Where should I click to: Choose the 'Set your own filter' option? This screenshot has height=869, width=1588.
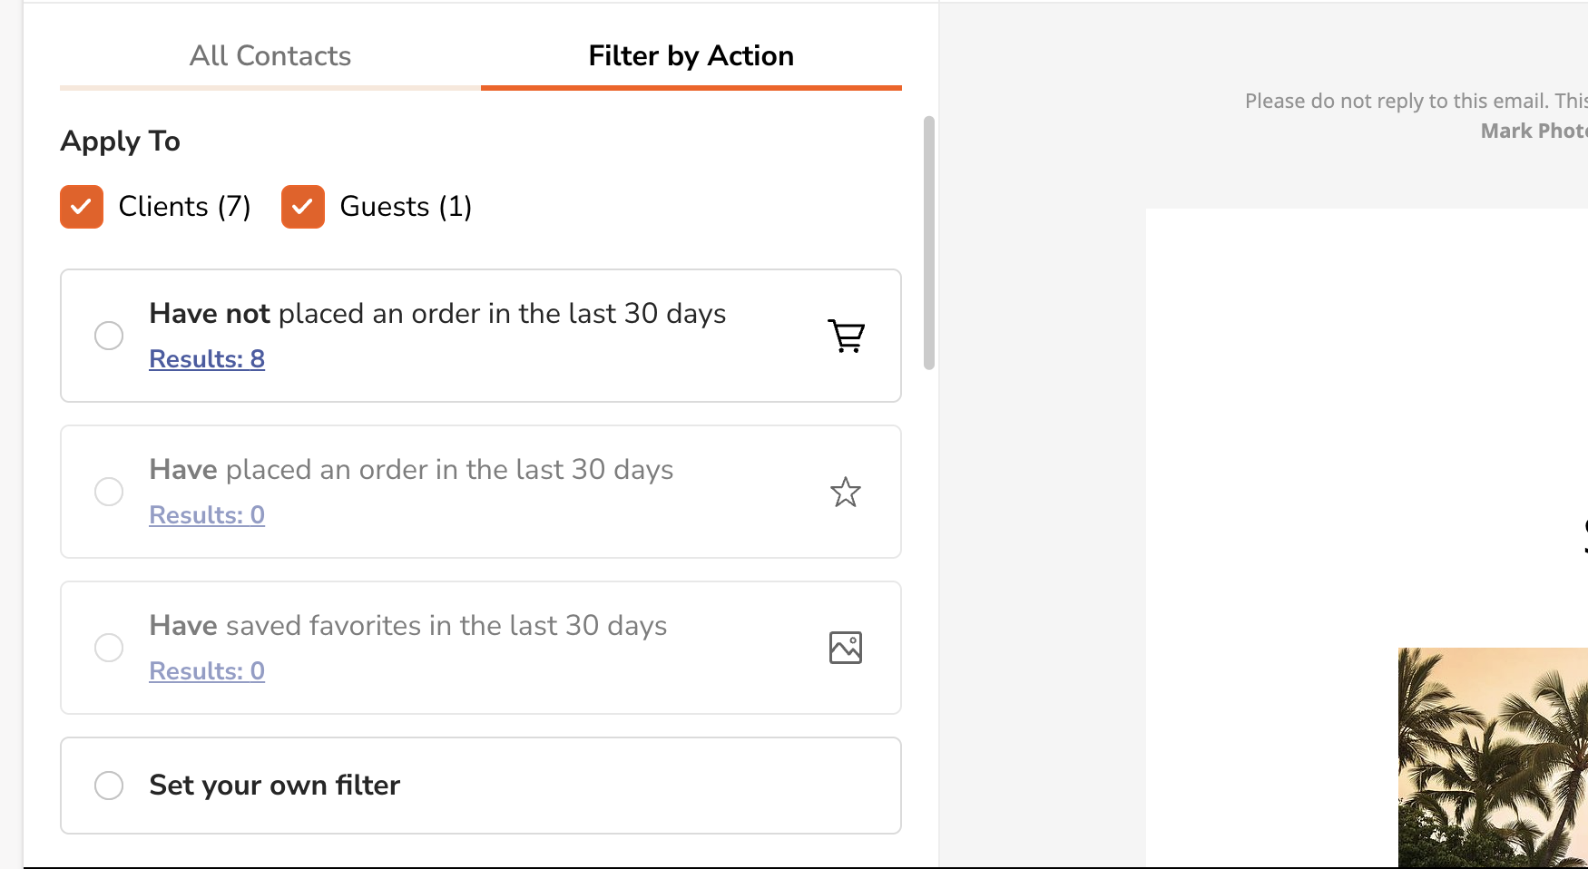(x=109, y=785)
